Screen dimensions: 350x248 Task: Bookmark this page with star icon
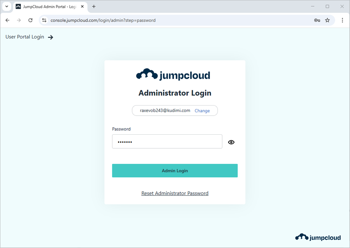click(x=327, y=20)
